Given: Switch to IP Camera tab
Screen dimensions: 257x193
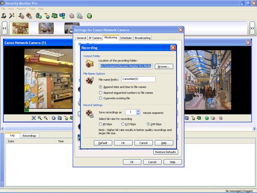Looking at the screenshot, I should [95, 38].
